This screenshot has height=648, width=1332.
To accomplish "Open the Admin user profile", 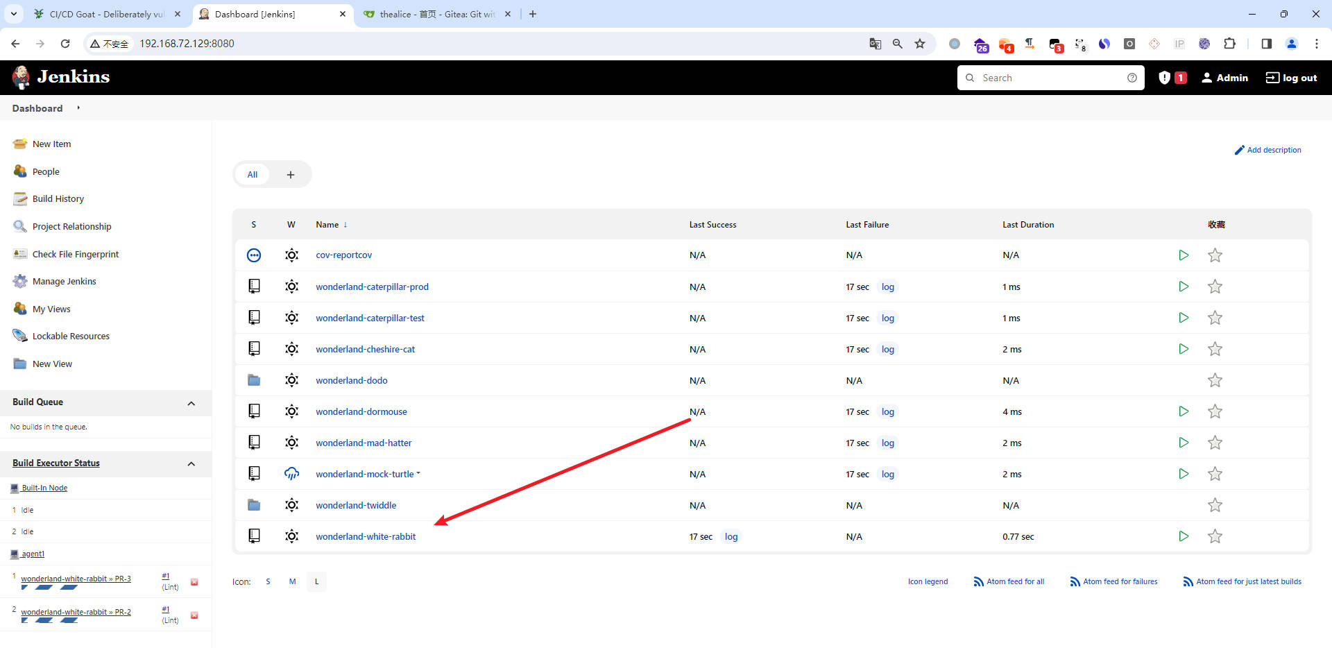I will point(1224,78).
